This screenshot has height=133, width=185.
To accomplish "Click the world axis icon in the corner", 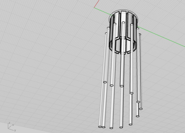I will (12, 127).
